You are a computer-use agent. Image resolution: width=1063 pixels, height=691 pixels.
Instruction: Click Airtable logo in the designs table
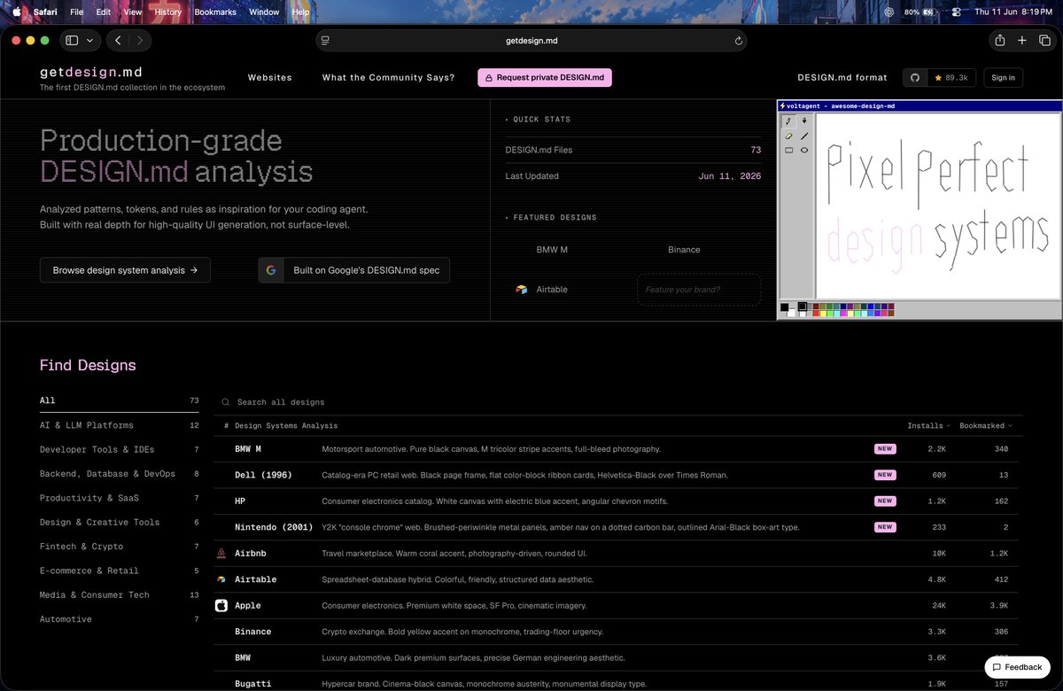(x=221, y=579)
